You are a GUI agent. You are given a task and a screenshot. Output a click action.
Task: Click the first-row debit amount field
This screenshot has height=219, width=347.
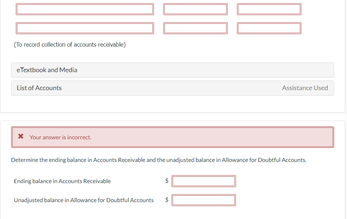[195, 9]
